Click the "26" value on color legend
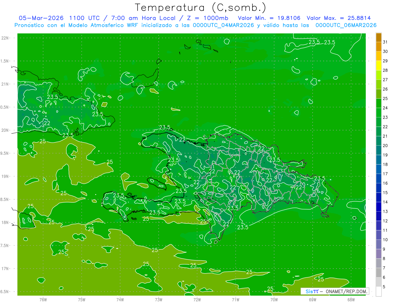The width and height of the screenshot is (394, 304). coord(385,89)
